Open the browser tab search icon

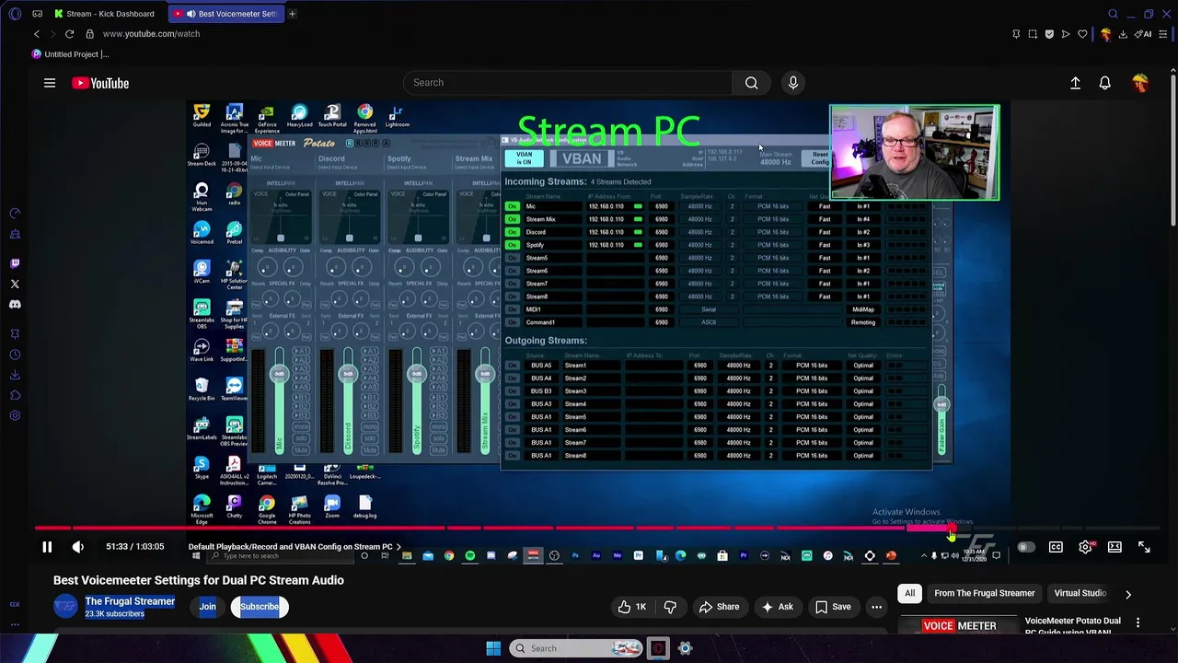coord(1113,14)
